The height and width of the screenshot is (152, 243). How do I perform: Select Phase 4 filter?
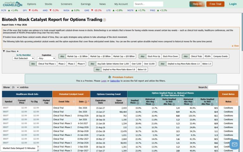point(81,64)
